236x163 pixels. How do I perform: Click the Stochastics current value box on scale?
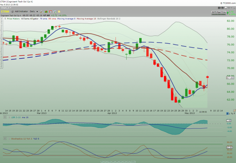click(229, 147)
